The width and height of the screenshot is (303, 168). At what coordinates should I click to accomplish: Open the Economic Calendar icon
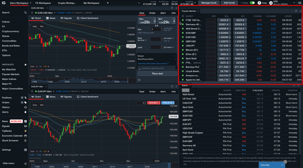[x=25, y=136]
